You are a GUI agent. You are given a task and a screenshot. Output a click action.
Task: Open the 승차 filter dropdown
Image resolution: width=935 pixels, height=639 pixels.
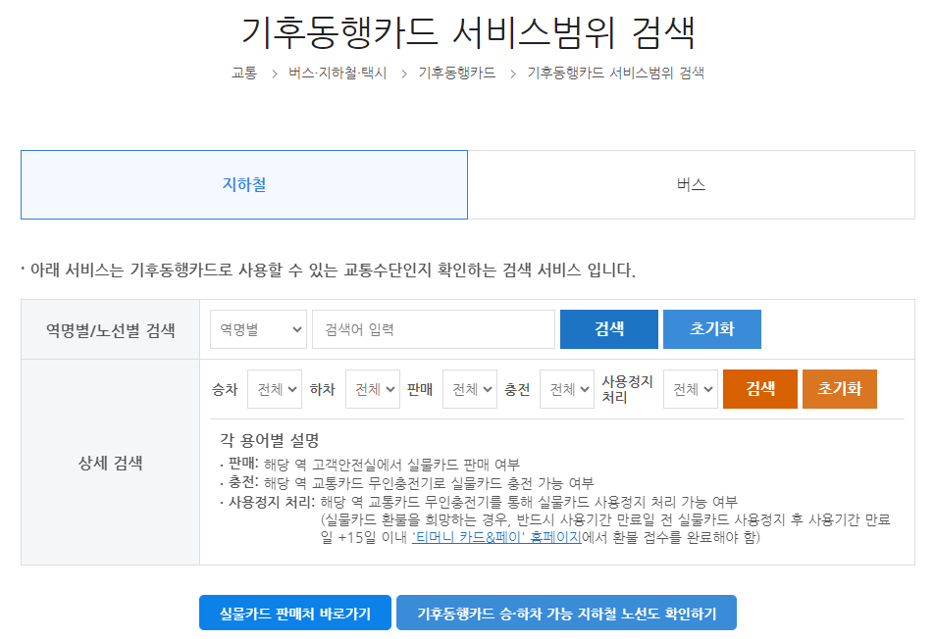(x=274, y=388)
